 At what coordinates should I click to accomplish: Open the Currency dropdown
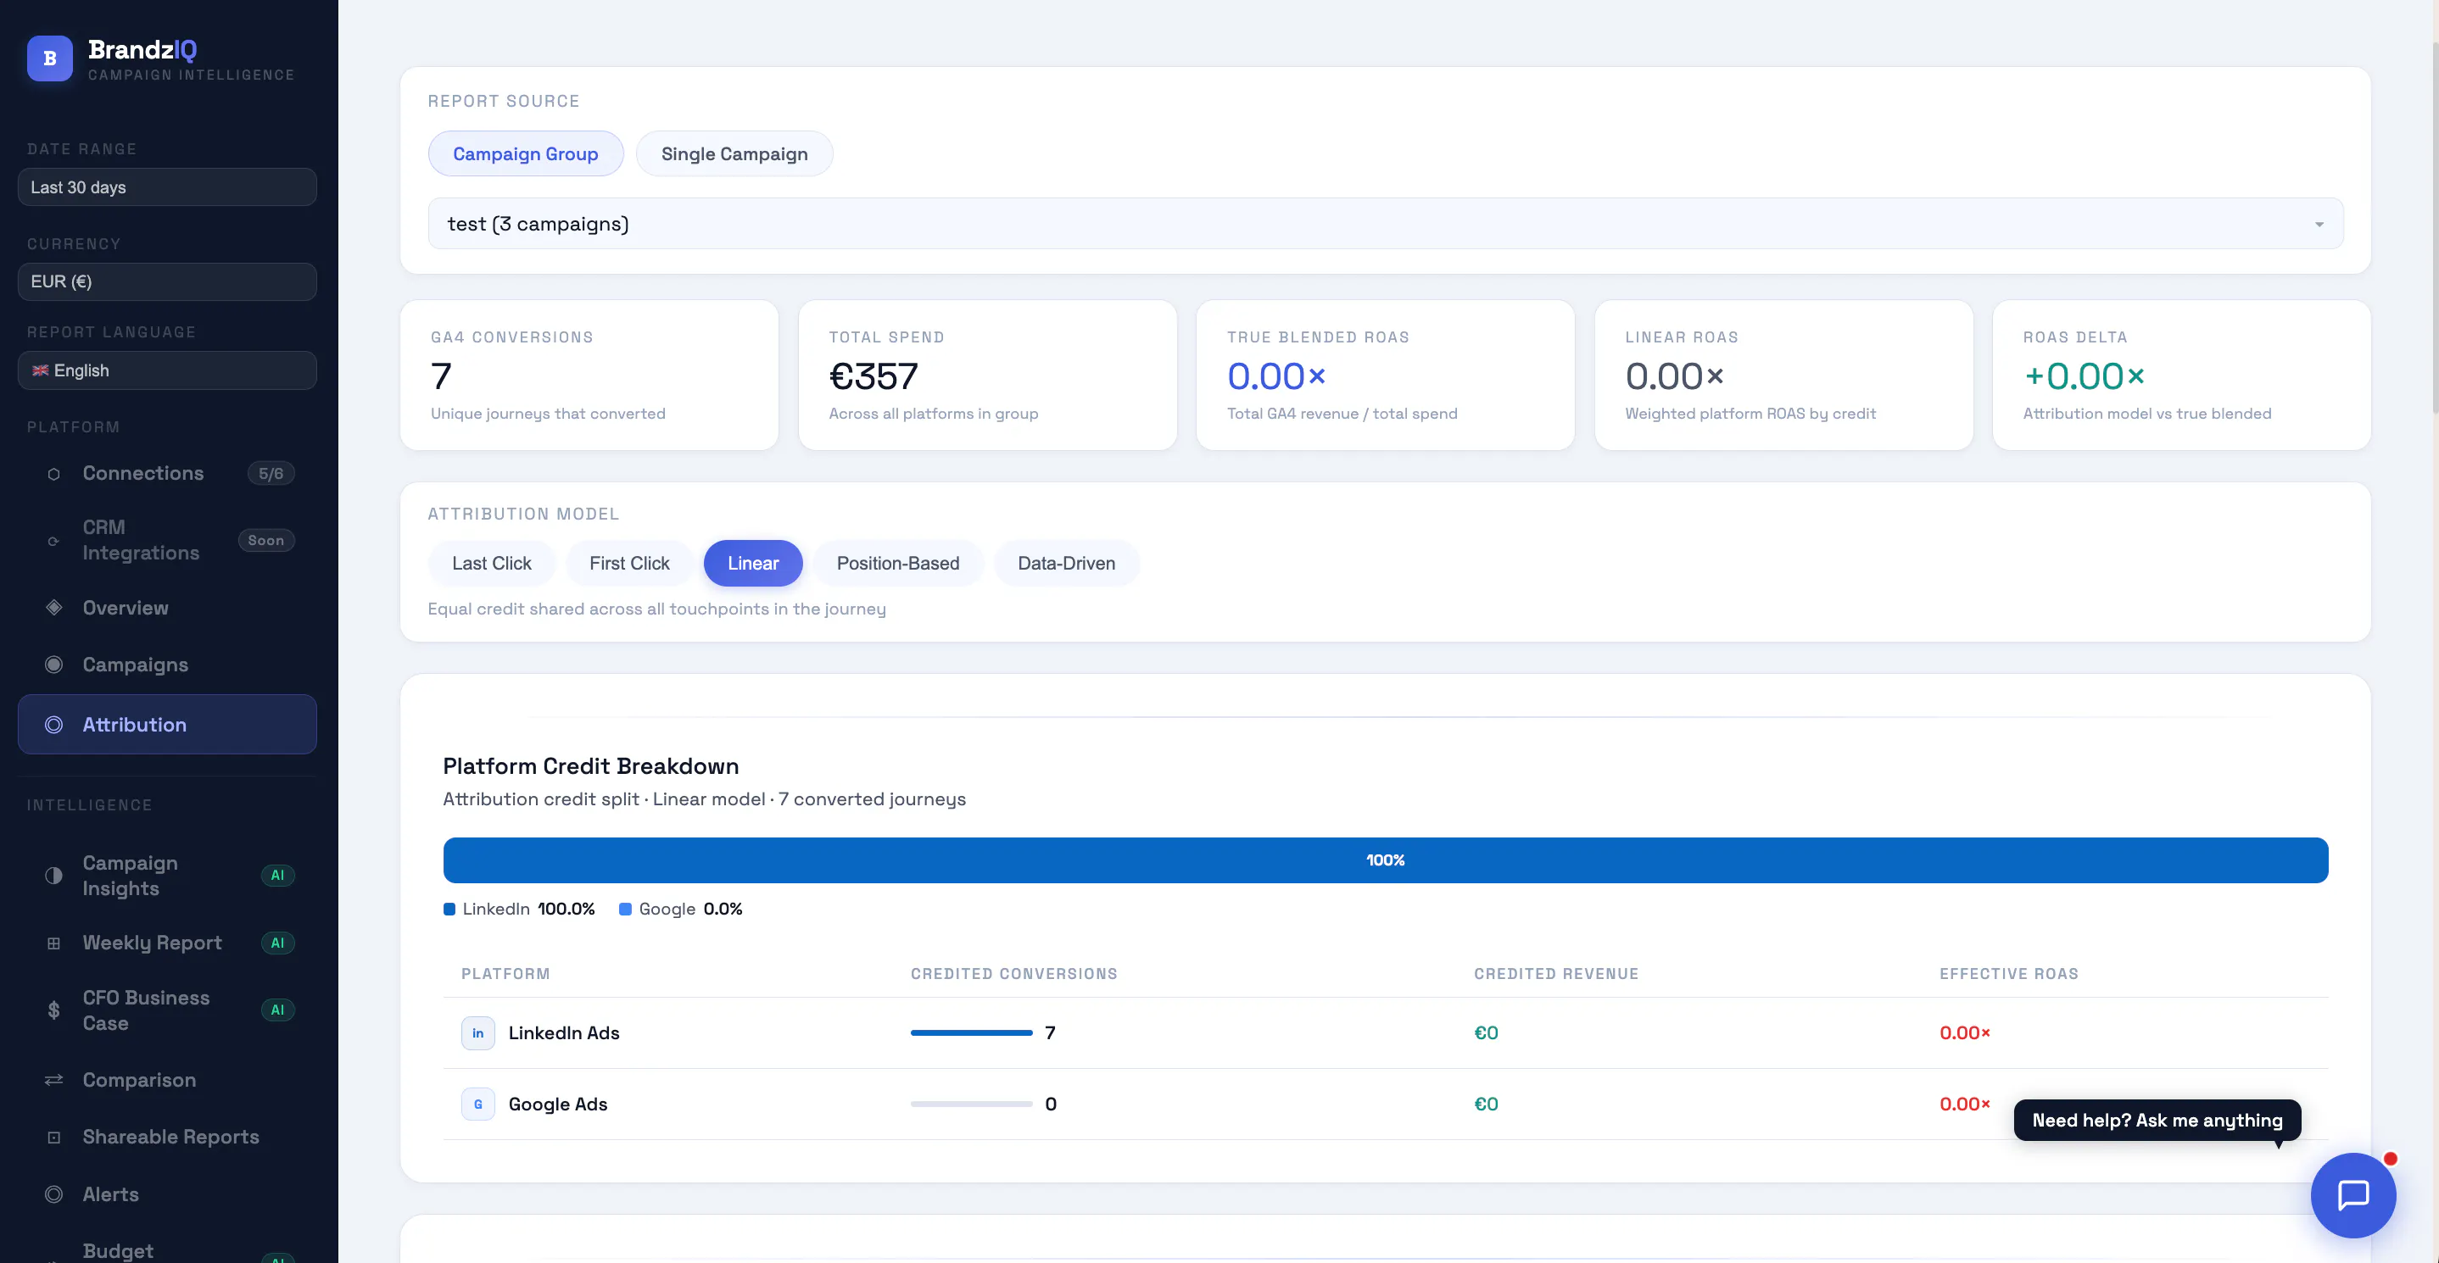coord(168,282)
